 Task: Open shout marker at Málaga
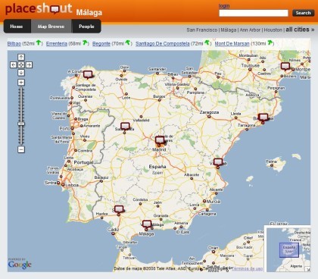(147, 224)
